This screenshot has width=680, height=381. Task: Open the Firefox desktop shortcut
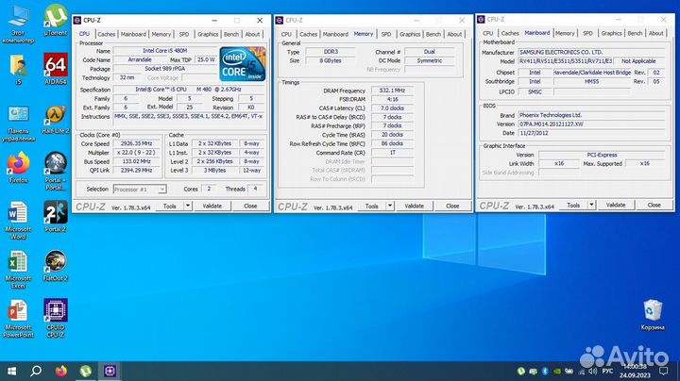(x=18, y=167)
